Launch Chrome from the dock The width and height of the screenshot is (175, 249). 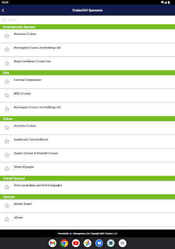(64, 243)
